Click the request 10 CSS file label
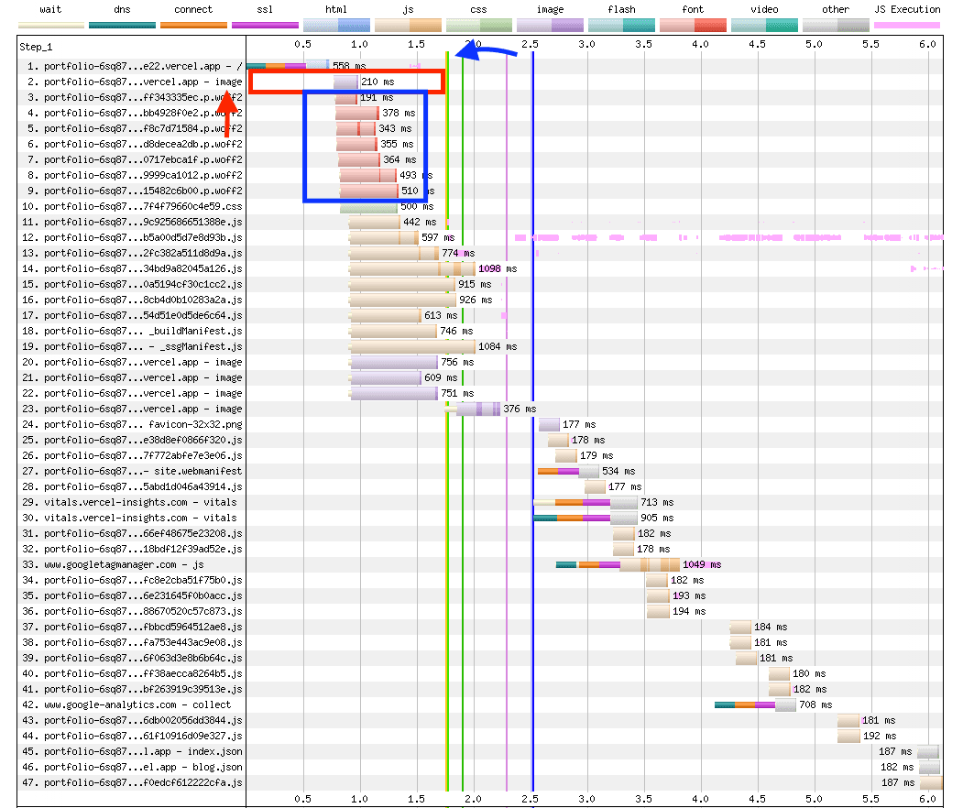963x808 pixels. coord(143,206)
